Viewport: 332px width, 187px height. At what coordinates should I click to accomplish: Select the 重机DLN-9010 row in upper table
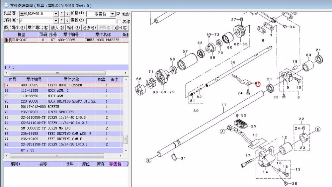pyautogui.click(x=66, y=40)
